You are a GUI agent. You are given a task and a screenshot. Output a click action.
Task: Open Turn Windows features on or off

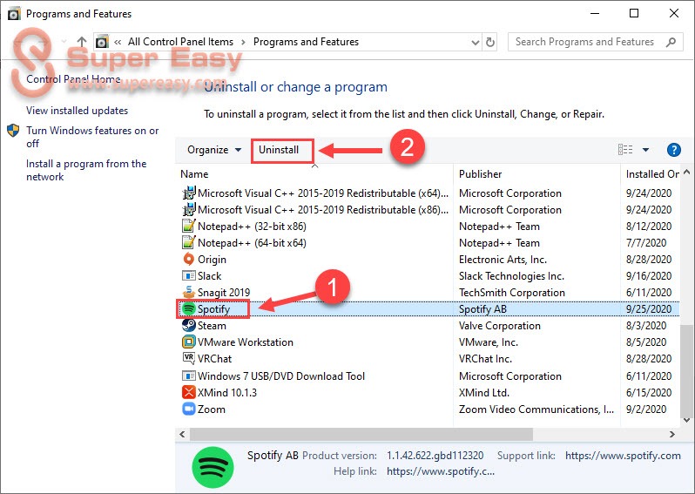click(x=92, y=137)
